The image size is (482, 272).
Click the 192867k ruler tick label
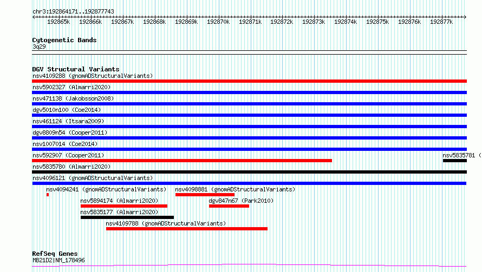[x=122, y=22]
